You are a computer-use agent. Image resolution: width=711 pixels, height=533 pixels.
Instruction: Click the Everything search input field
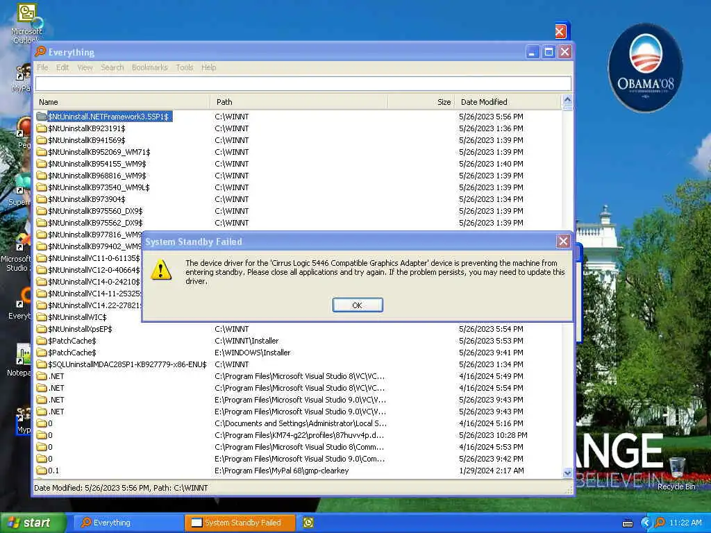point(303,83)
